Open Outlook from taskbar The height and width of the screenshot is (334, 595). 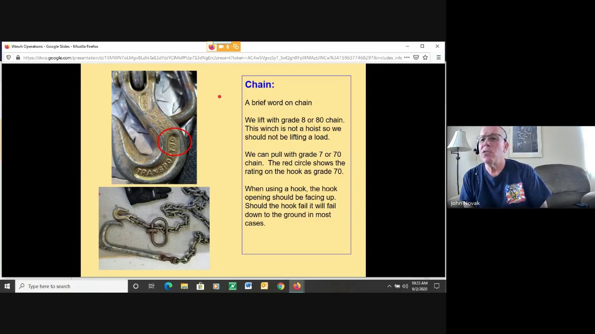click(x=264, y=286)
